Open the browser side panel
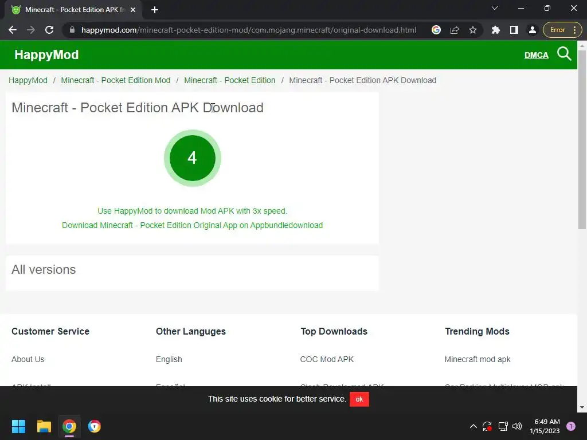 [514, 30]
